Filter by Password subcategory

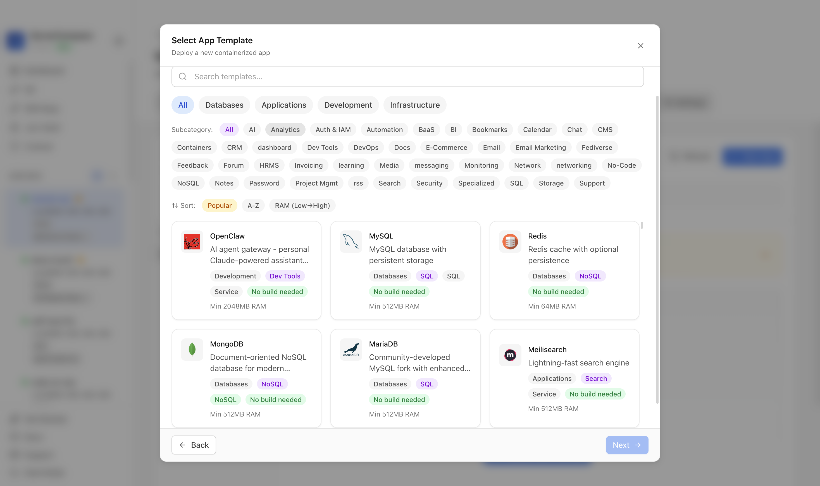tap(264, 183)
